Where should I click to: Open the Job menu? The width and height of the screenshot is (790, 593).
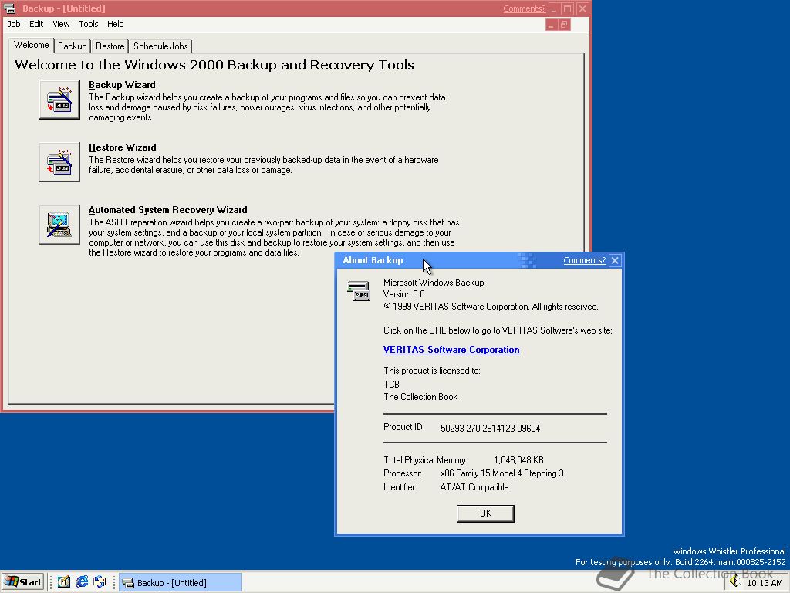14,24
